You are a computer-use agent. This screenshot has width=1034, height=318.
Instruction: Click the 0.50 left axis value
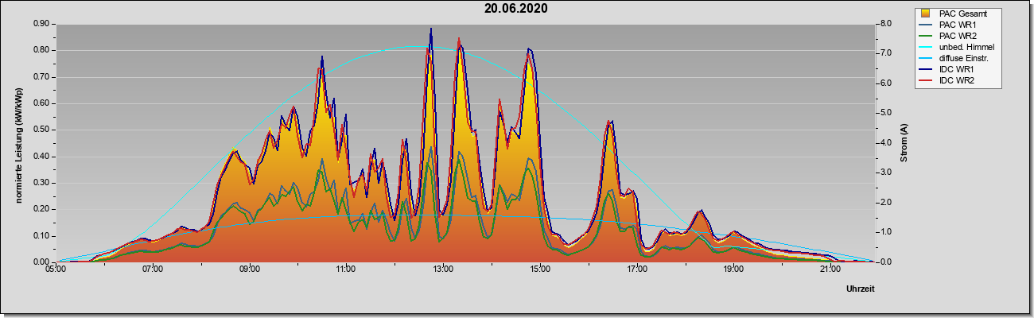coord(41,130)
